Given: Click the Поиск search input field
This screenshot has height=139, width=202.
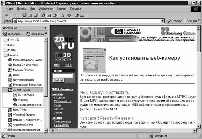Looking at the screenshot, I should tap(63, 75).
